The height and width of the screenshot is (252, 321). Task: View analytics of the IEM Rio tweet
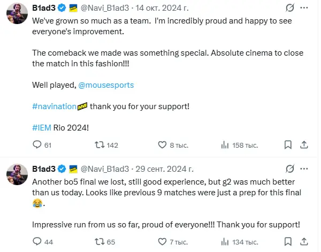[225, 145]
